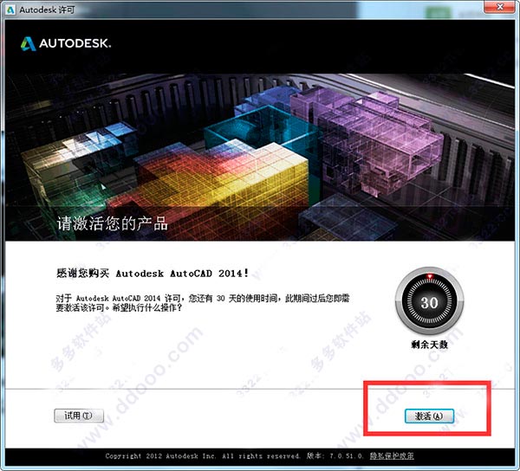Click the Autodesk icon in title bar

tap(10, 10)
